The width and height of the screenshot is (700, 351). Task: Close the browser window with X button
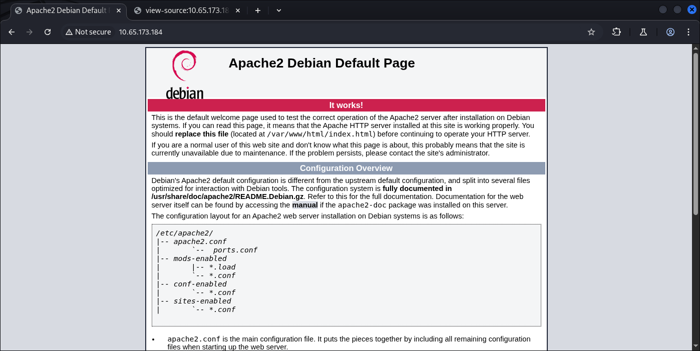[x=691, y=9]
